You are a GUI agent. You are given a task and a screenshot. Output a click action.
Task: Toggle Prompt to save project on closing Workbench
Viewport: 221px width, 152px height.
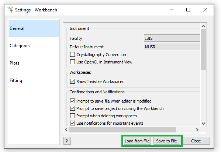(72, 108)
